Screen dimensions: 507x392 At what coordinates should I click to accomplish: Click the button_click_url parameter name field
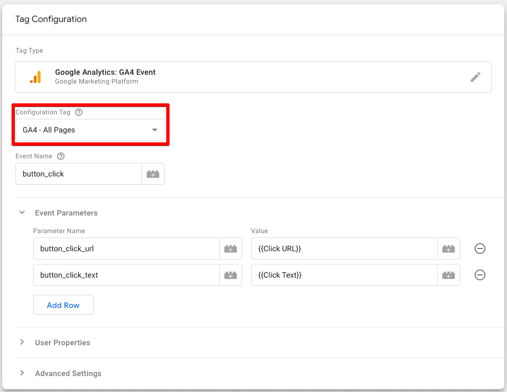coord(121,249)
